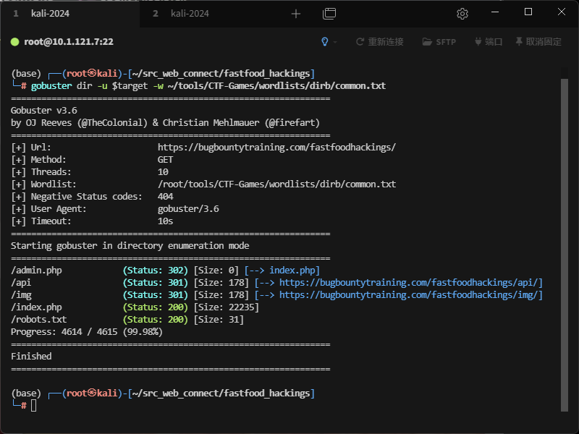Toggle 取消固定 to unpin toolbar
Viewport: 579px width, 434px height.
[x=538, y=42]
